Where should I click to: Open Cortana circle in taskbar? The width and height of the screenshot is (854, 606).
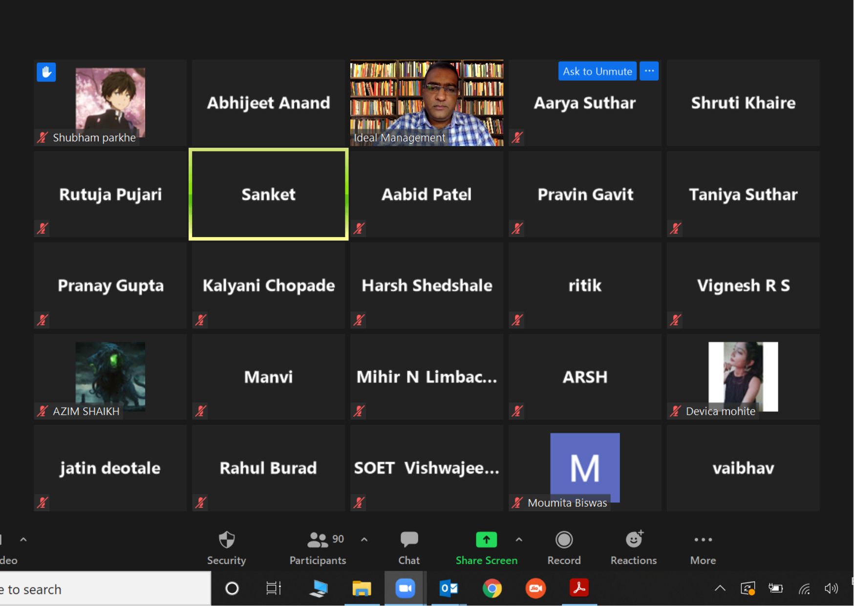pos(232,588)
